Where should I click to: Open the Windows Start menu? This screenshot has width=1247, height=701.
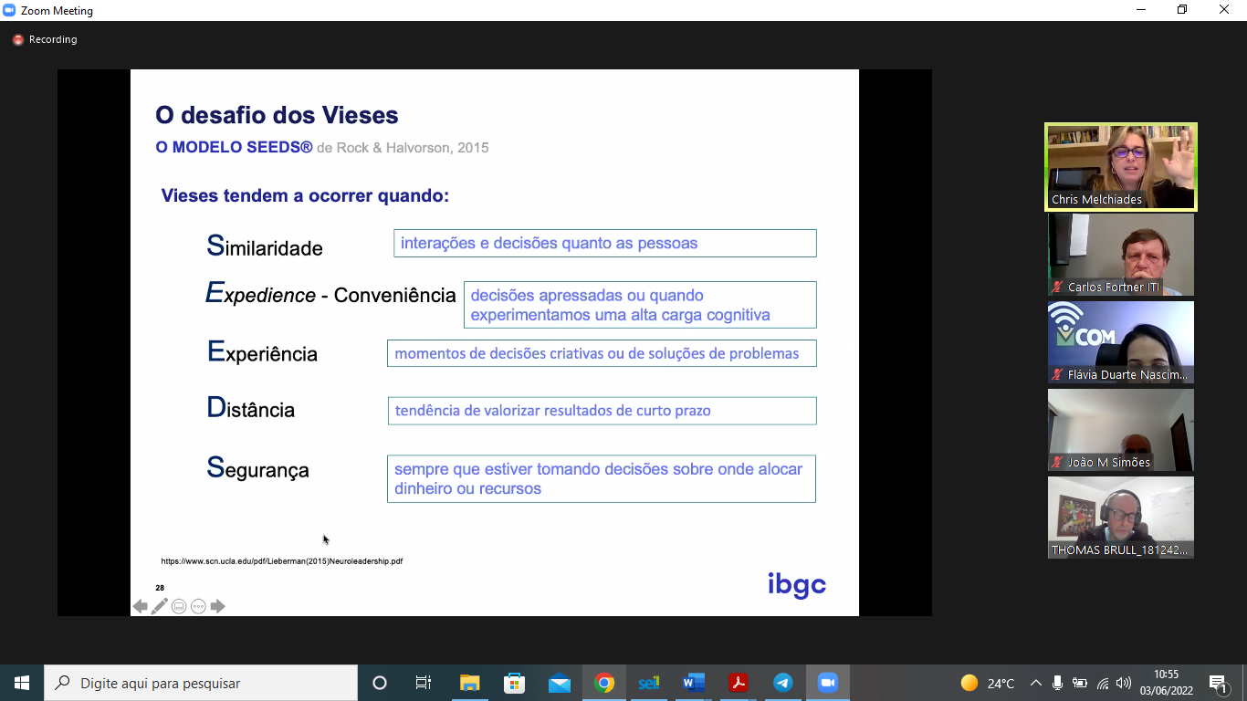point(19,682)
